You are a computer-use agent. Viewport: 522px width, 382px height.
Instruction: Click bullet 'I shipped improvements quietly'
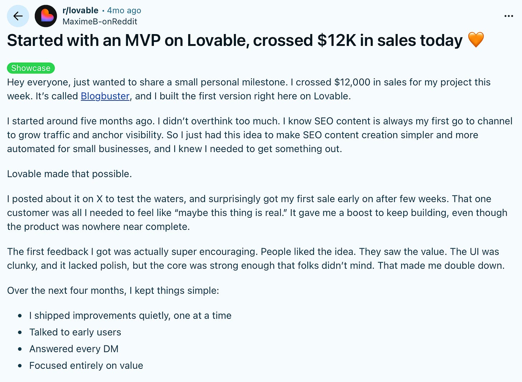(130, 316)
